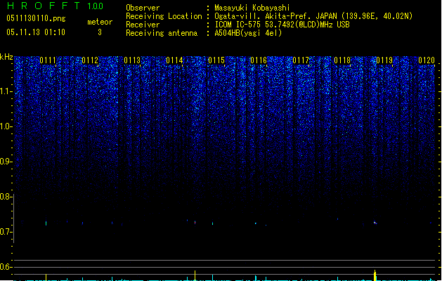Click the timestamp 05.11.13 01:10
This screenshot has width=442, height=281.
click(36, 32)
